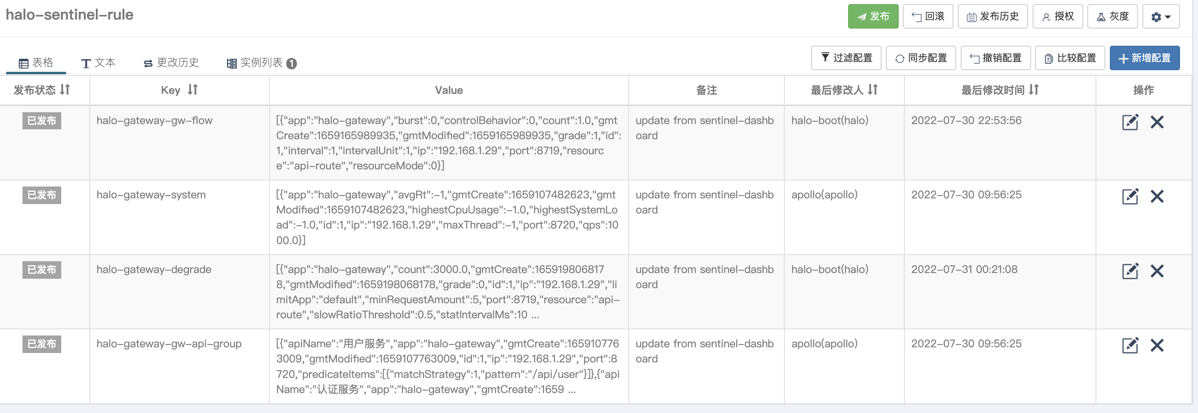Click the green 发布 publish button
Image resolution: width=1198 pixels, height=413 pixels.
coord(873,17)
